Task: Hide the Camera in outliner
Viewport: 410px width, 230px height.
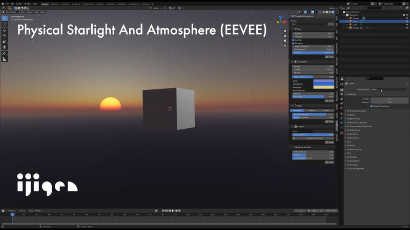Action: click(407, 18)
